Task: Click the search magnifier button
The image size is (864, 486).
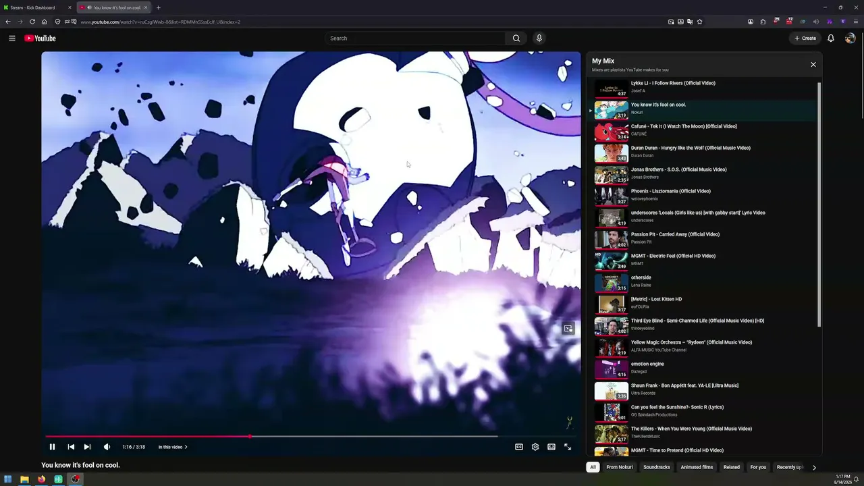Action: [516, 38]
